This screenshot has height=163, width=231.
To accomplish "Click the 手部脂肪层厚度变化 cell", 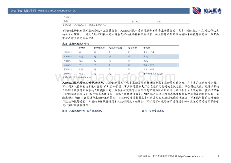I will point(153,73).
